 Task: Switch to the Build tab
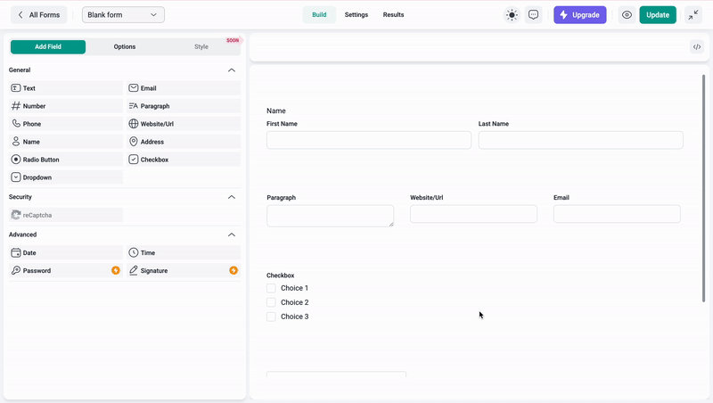tap(319, 15)
